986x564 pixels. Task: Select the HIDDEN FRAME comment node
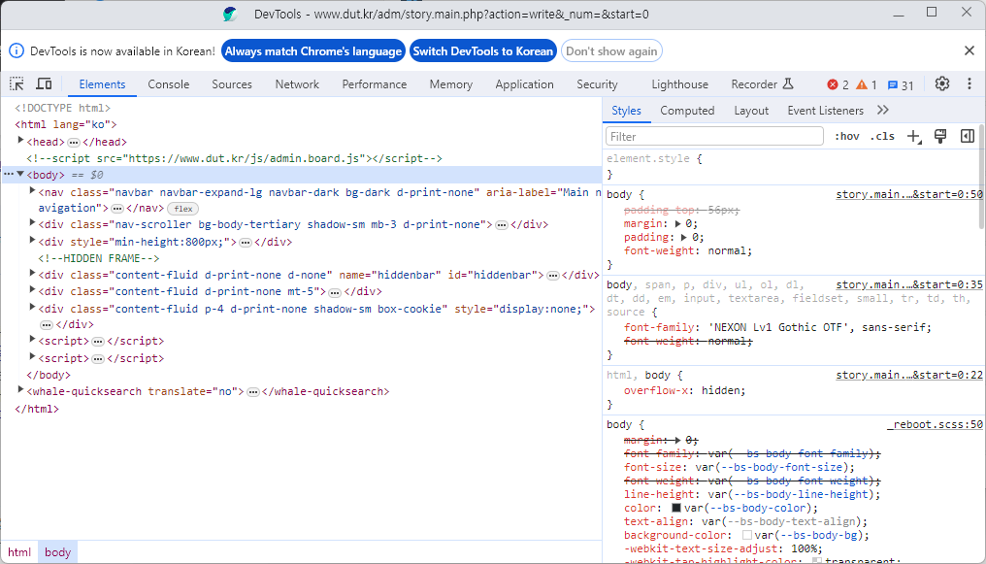pos(99,258)
